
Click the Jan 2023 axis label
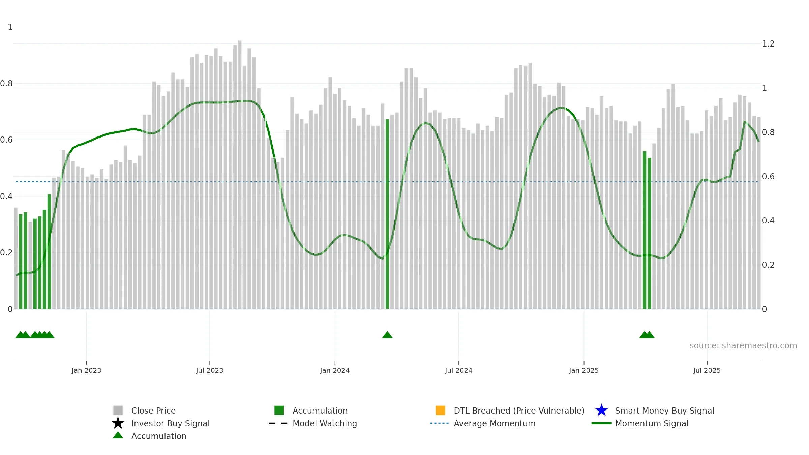[x=86, y=371]
